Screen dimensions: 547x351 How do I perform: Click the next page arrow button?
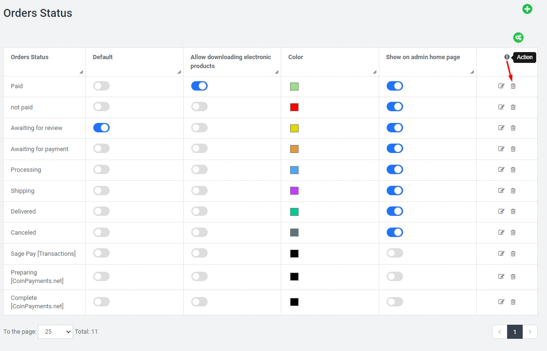click(x=530, y=332)
